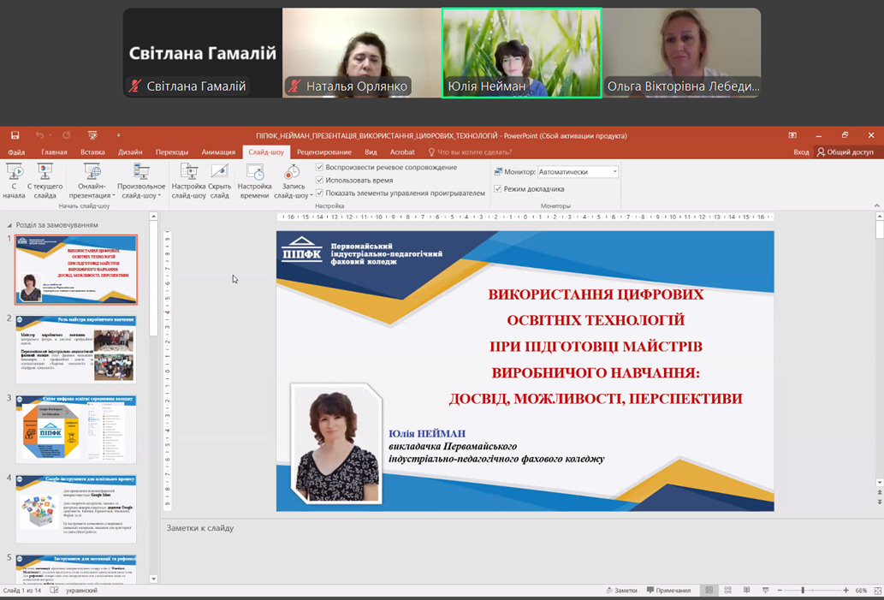Screen dimensions: 884x600
Task: Open Заметки notes button in status bar
Action: [x=621, y=591]
